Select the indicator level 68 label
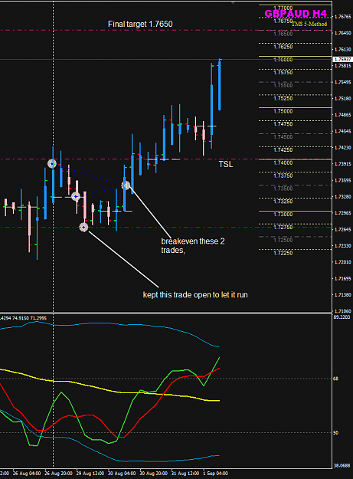The height and width of the screenshot is (479, 353). tap(335, 379)
